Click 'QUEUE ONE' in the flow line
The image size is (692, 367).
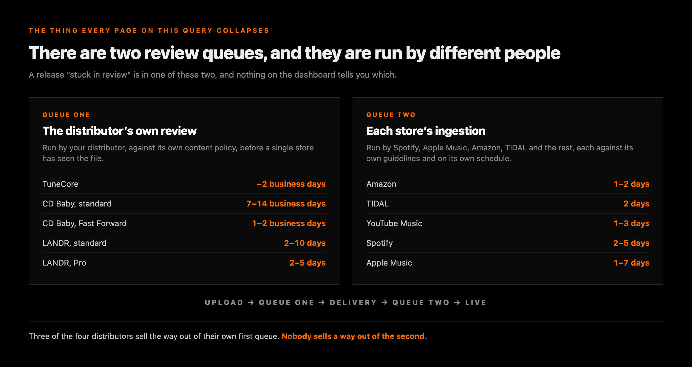click(286, 303)
